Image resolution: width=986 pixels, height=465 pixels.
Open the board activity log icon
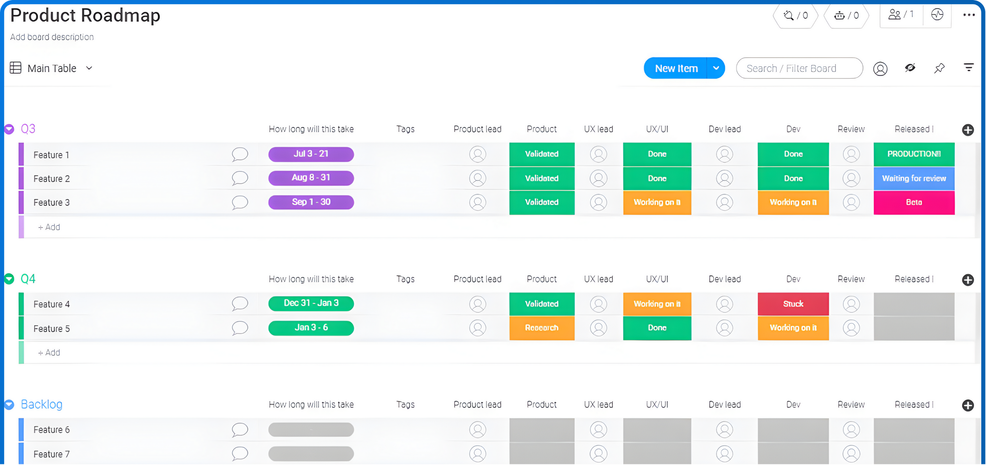click(937, 15)
